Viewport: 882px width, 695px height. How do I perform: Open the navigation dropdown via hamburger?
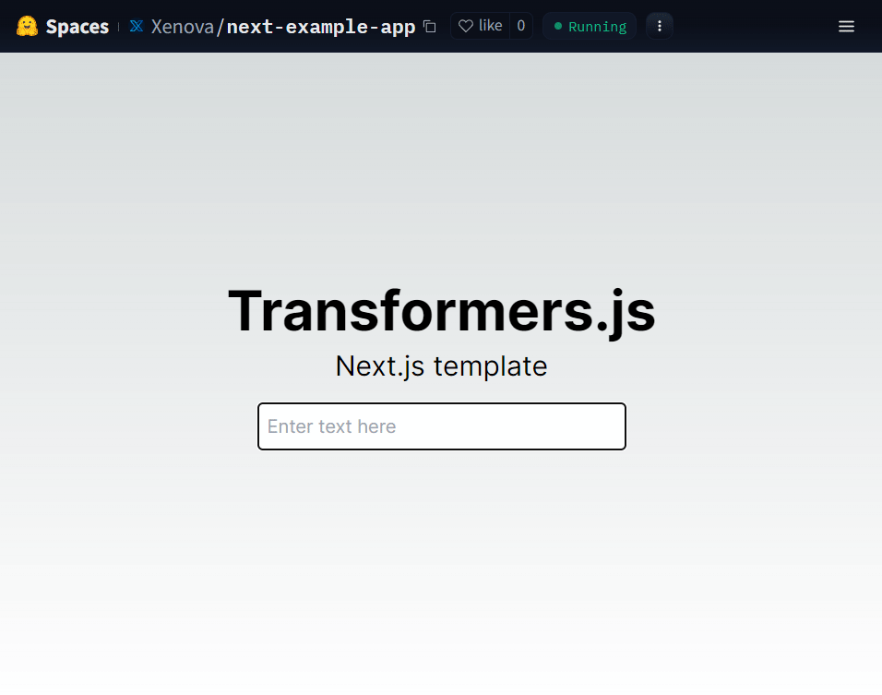846,26
